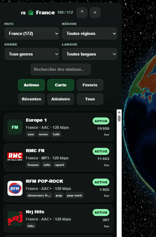Screen dimensions: 156x237
Task: Expand the Tous genres dropdown
Action: coord(32,54)
